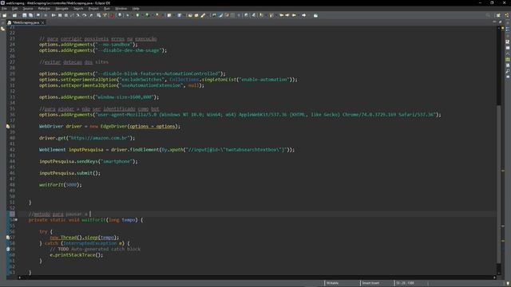Click the Pin Editor toolbar icon
The height and width of the screenshot is (287, 511).
315,15
